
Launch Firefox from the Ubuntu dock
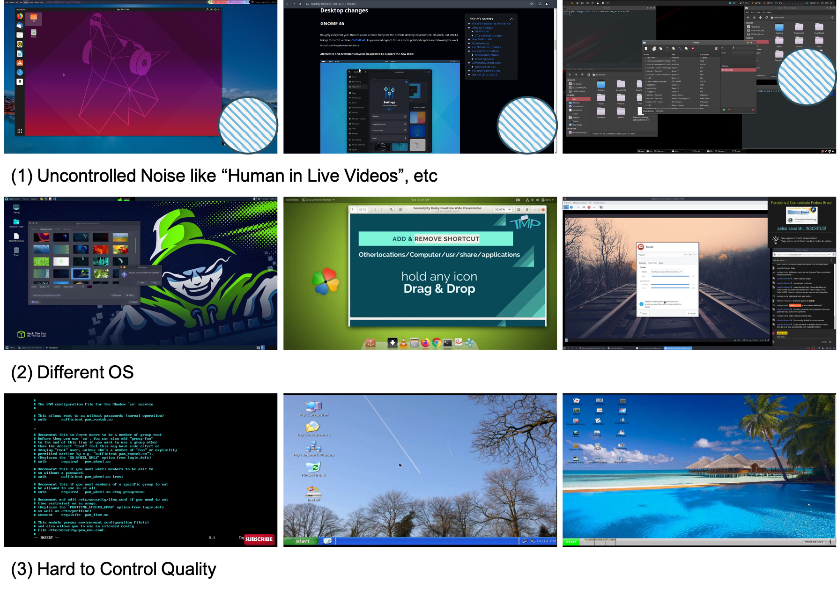coord(20,16)
